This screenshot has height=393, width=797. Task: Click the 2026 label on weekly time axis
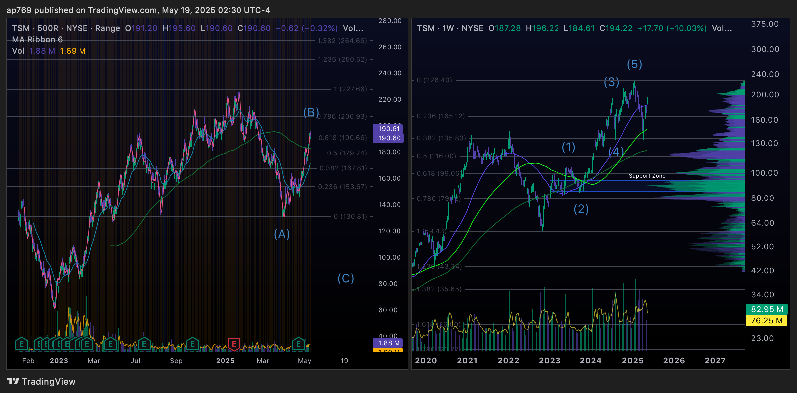pos(674,361)
